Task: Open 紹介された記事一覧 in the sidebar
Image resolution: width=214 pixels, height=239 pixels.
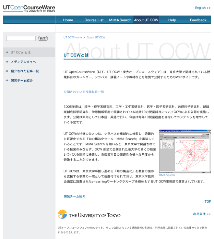Action: [25, 71]
